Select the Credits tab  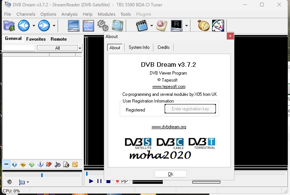(164, 47)
